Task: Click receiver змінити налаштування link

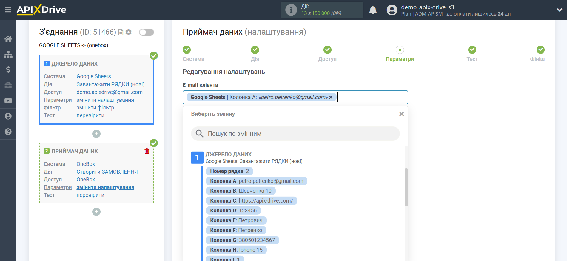Action: [105, 187]
